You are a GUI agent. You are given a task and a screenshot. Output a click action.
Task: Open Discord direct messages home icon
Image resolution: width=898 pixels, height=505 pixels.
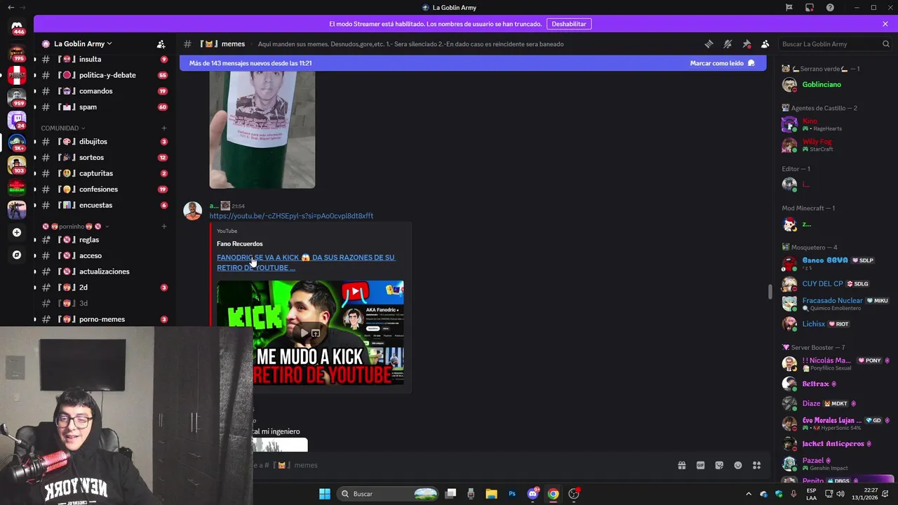(17, 27)
